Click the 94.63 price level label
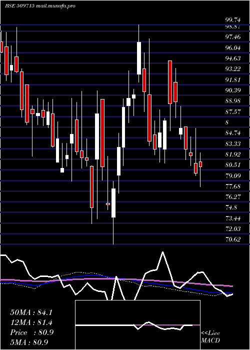Image resolution: width=250 pixels, height=350 pixels. pyautogui.click(x=233, y=58)
